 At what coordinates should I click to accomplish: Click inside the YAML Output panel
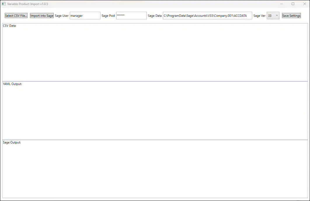pos(155,111)
